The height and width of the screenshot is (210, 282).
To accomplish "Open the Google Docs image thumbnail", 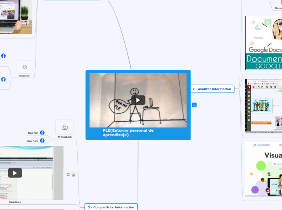I will click(x=264, y=43).
